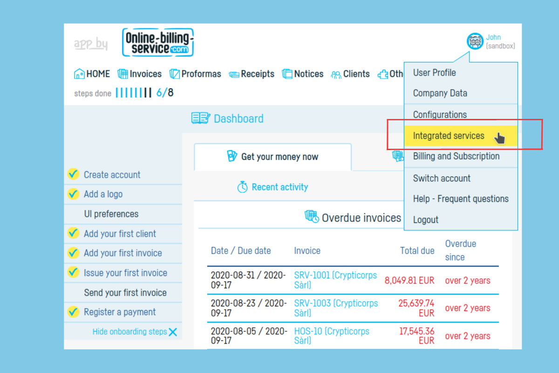This screenshot has width=559, height=373.
Task: Click the Proformas icon in navigation
Action: tap(174, 74)
